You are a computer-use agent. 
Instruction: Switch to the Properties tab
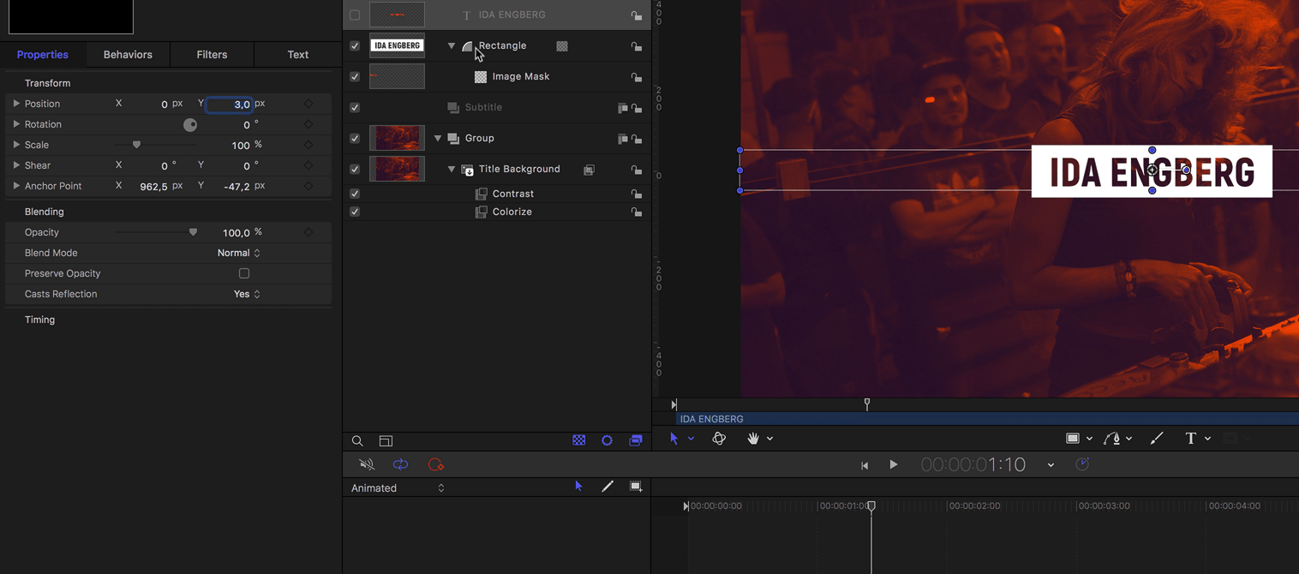coord(43,54)
